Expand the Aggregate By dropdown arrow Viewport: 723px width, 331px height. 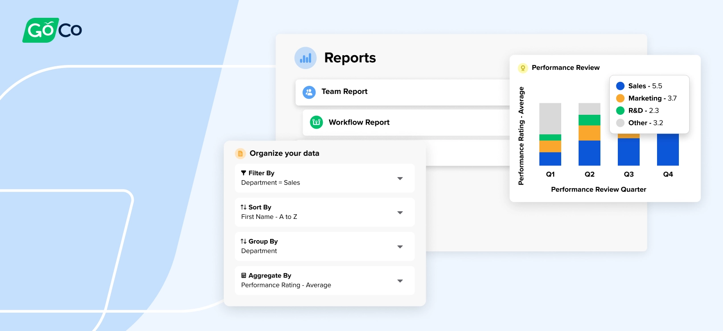pos(400,281)
